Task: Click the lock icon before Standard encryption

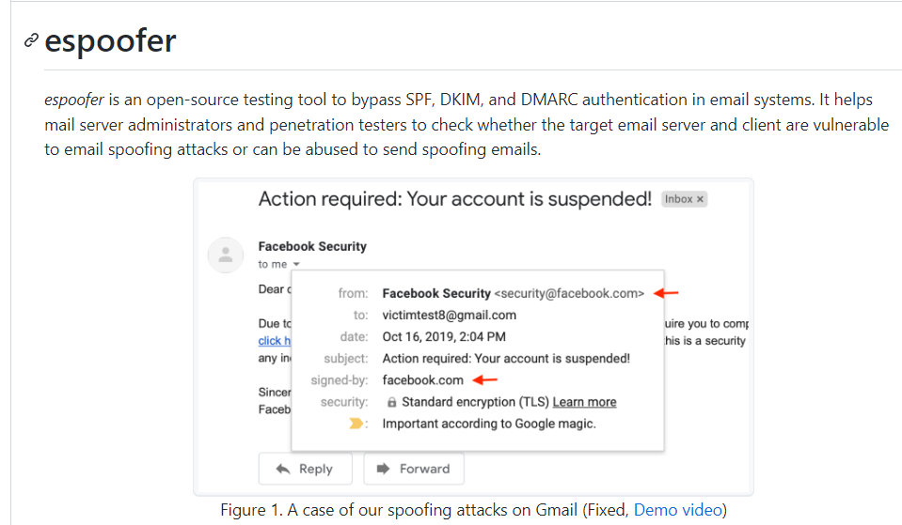Action: 391,402
